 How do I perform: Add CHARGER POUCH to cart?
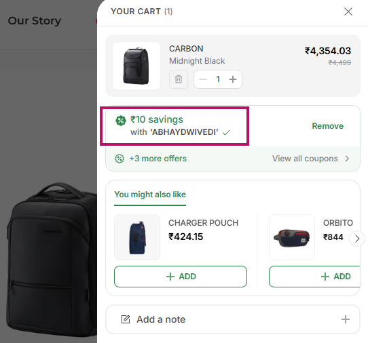coord(181,277)
